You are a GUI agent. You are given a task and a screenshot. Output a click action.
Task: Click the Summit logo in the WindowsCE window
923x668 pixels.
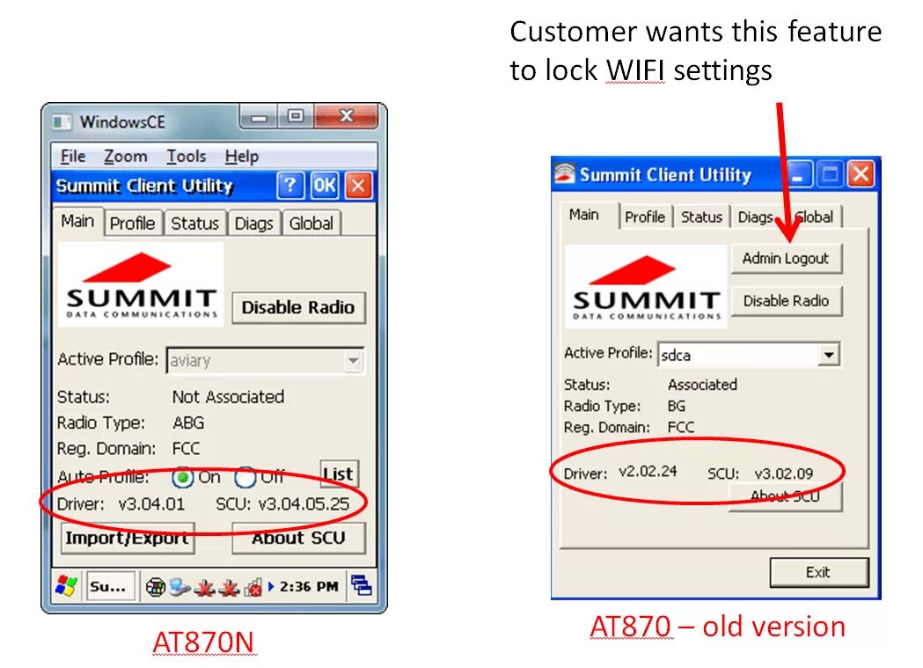[141, 284]
